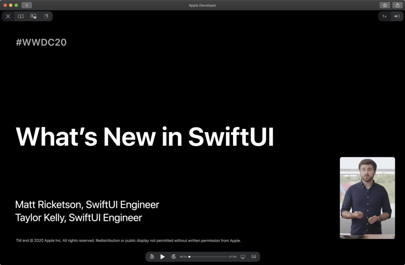
Task: Favorite this video with the star icon
Action: pos(385,5)
